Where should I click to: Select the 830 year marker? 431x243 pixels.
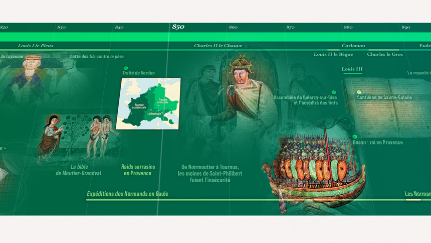tap(61, 27)
